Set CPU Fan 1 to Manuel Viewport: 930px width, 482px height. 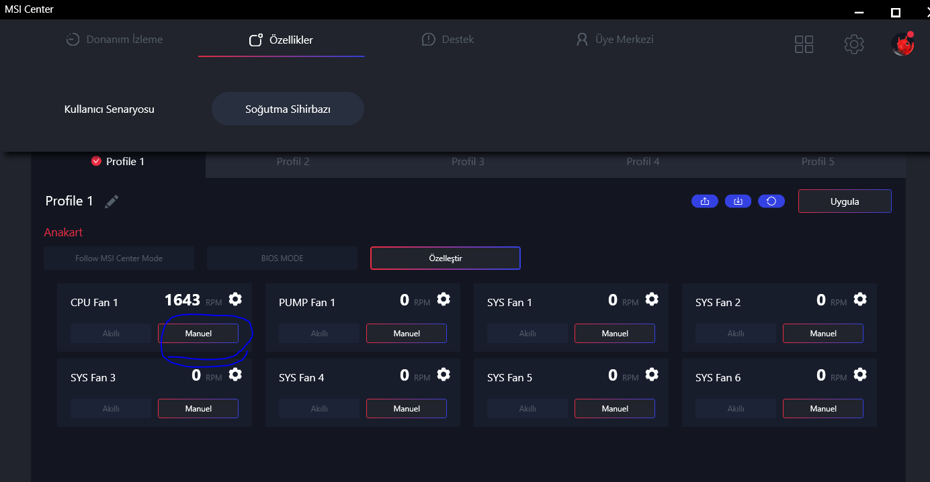click(198, 334)
